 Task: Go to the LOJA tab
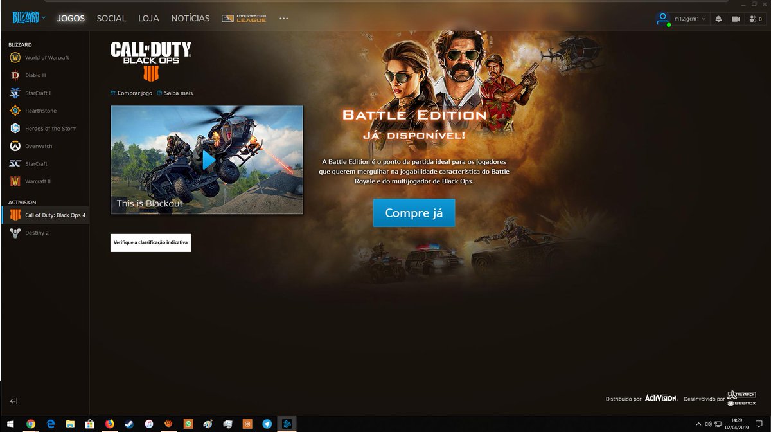148,19
